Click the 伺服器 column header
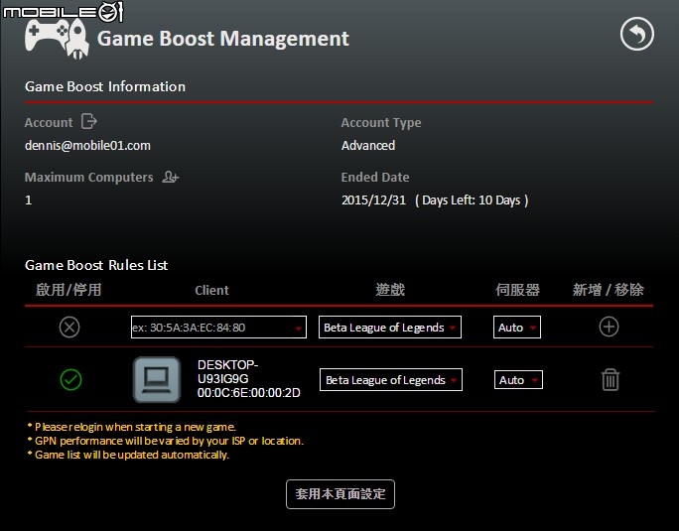The height and width of the screenshot is (531, 679). coord(517,290)
